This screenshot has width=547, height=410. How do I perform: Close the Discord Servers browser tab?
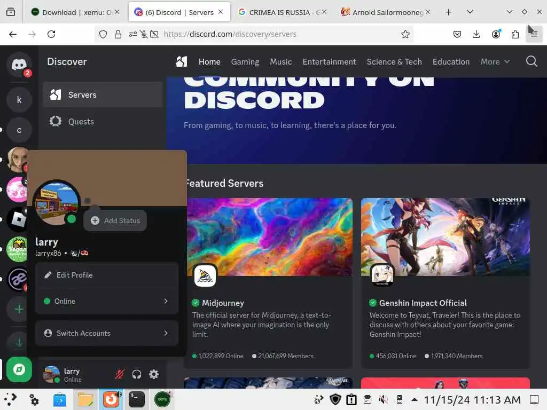[x=221, y=12]
